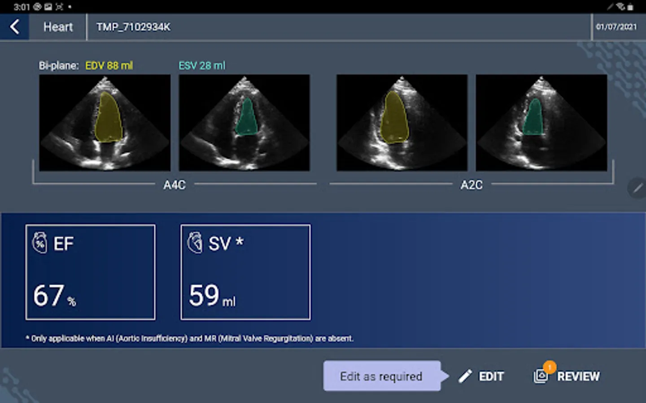Click the REVIEW gallery icon
The image size is (646, 403).
(541, 376)
